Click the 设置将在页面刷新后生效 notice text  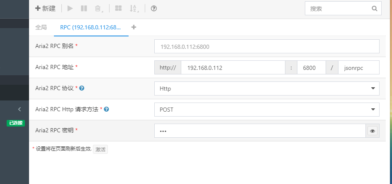coord(64,149)
